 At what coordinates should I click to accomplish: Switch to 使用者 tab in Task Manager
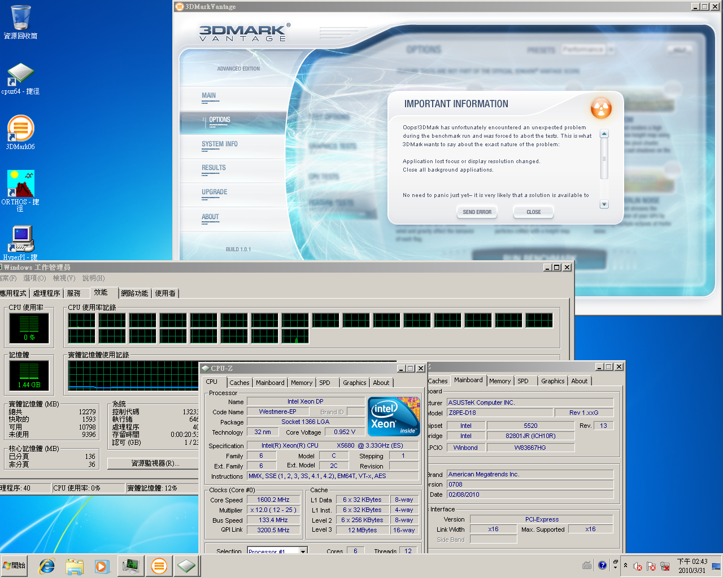[x=165, y=294]
